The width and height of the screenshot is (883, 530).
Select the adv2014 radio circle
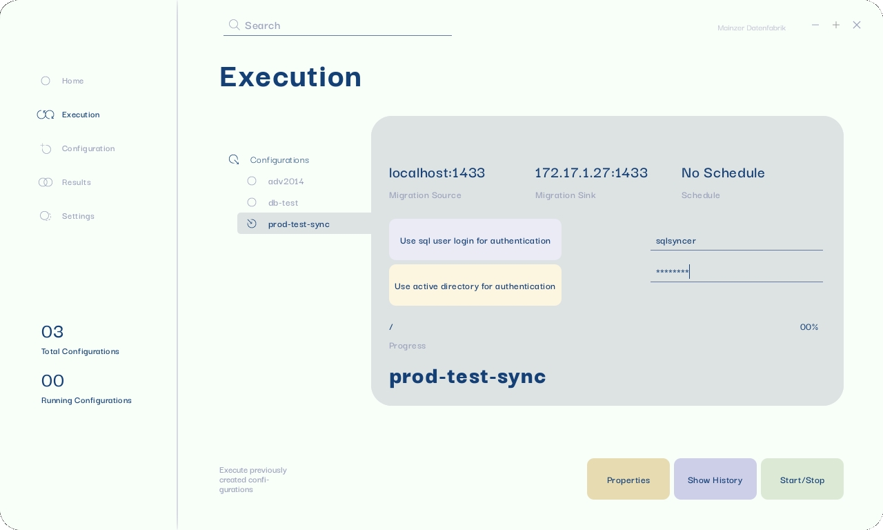(252, 181)
